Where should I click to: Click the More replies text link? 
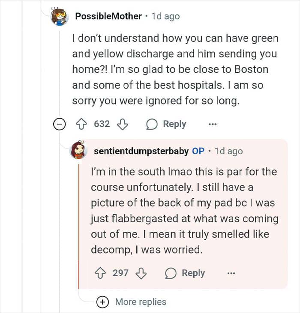(141, 302)
